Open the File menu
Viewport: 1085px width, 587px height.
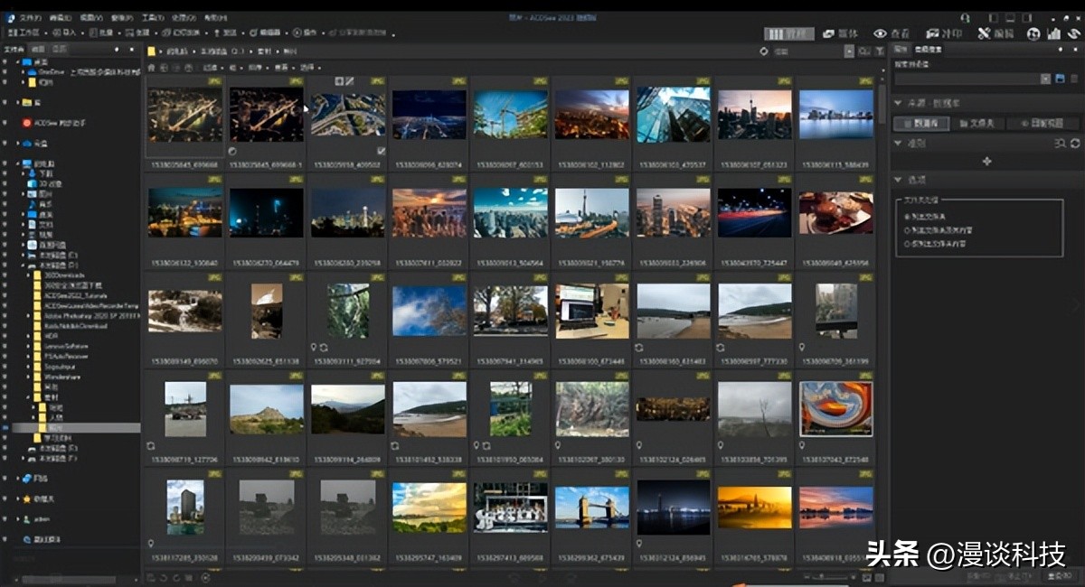tap(30, 17)
